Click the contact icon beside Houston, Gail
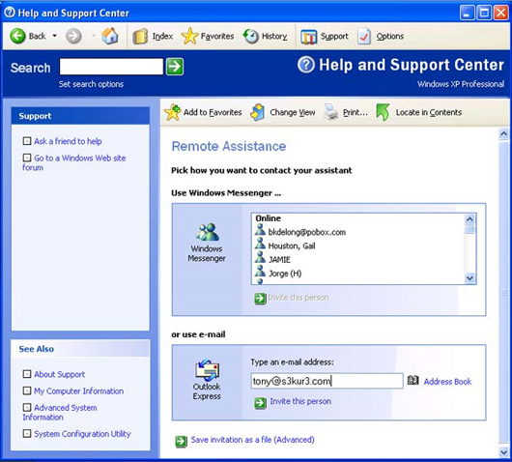Screen dimensions: 512x462 click(260, 245)
